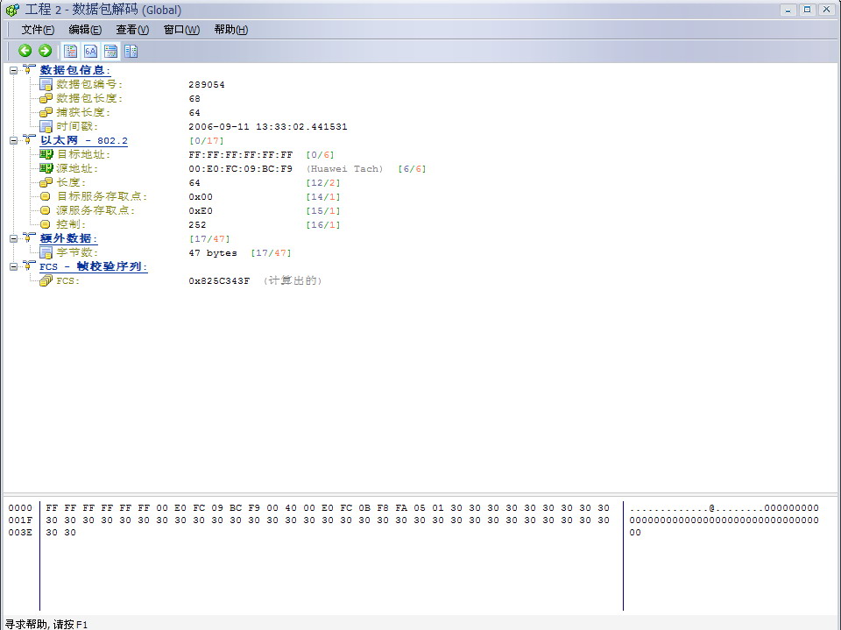Image resolution: width=841 pixels, height=630 pixels.
Task: Go to next packet with forward arrow
Action: (45, 51)
